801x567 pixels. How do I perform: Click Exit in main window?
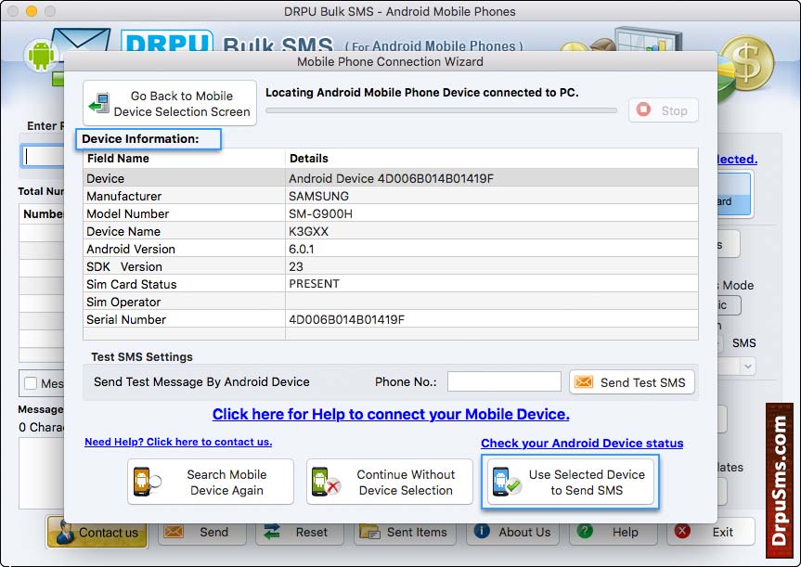point(711,532)
